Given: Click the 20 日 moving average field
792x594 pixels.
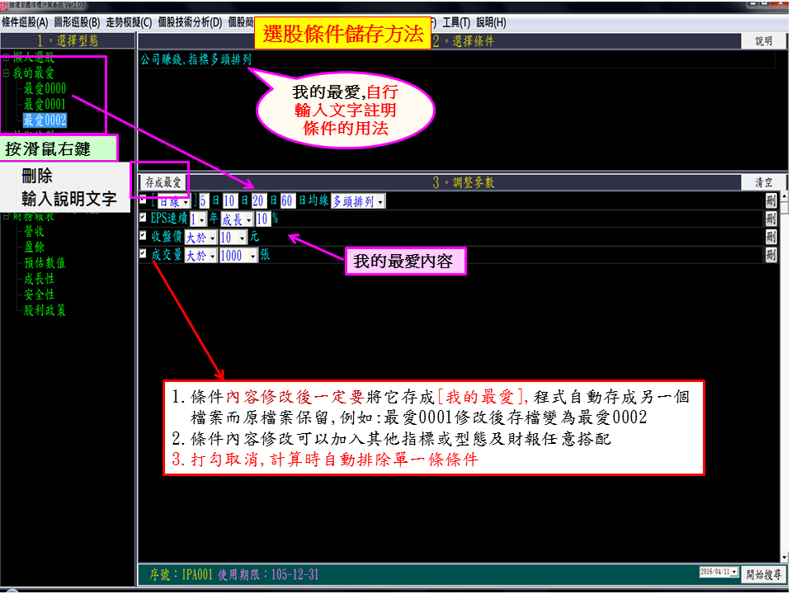Looking at the screenshot, I should [258, 201].
